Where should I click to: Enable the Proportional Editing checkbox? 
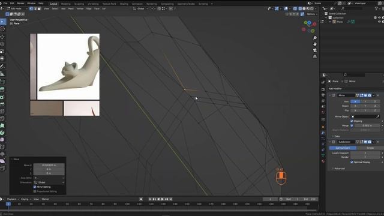click(x=35, y=191)
